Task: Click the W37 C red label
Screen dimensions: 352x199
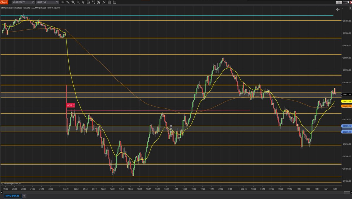Action: click(70, 105)
